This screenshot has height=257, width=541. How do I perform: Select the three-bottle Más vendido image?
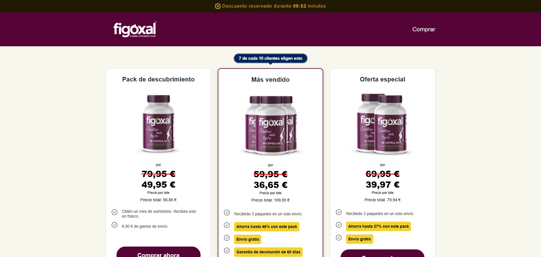pyautogui.click(x=270, y=125)
